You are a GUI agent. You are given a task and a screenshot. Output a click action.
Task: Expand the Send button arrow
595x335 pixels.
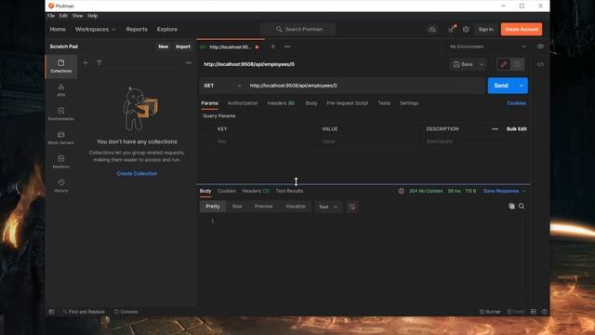click(522, 86)
